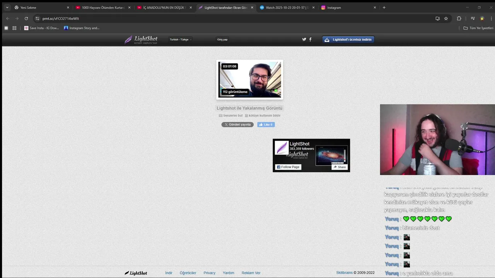Open the browser extensions menu

pos(459,18)
